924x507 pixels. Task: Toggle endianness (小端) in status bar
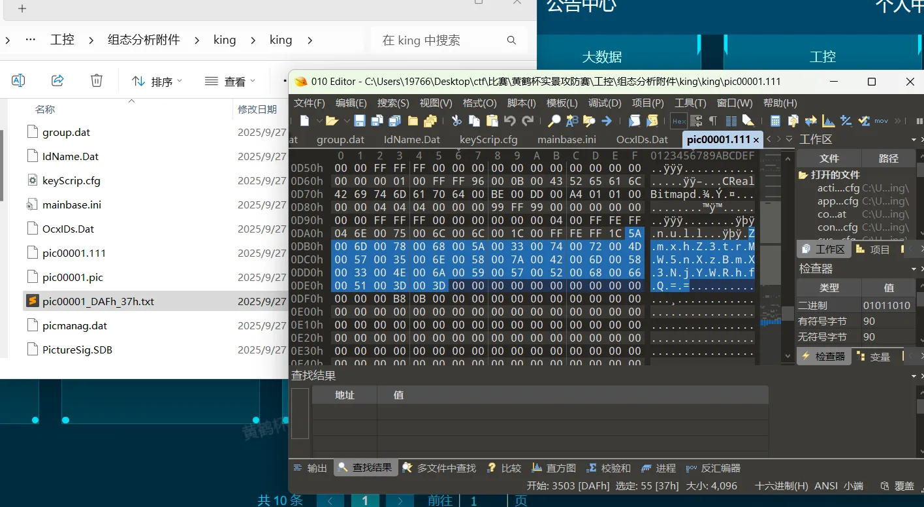coord(853,486)
